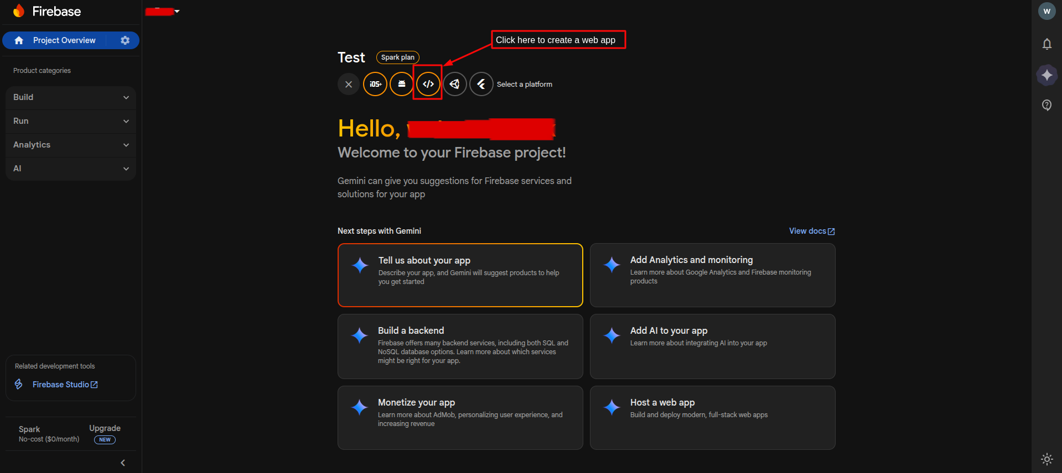The image size is (1062, 473).
Task: Expand the Build product category
Action: (x=71, y=97)
